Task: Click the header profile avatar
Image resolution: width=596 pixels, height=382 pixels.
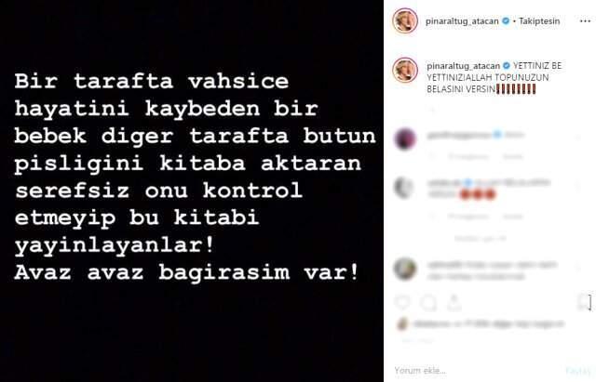Action: click(405, 20)
